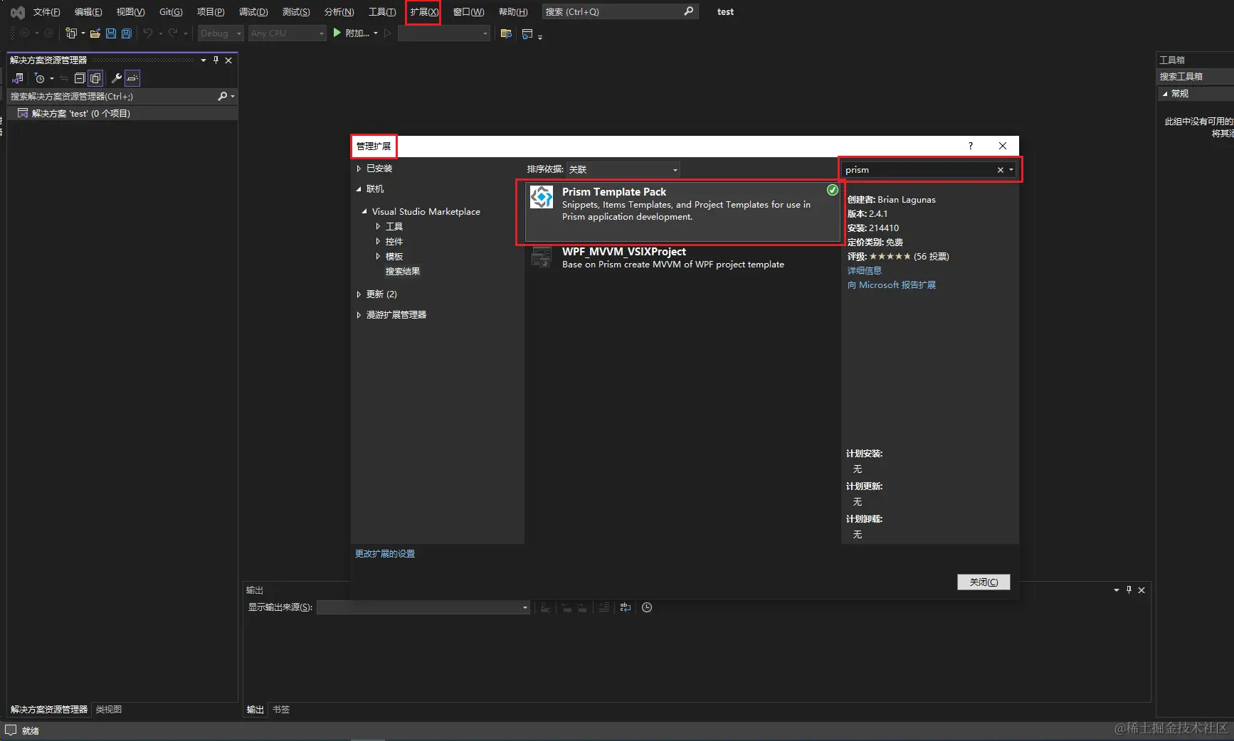Open the Tools menu in menu bar
Screen dimensions: 1234x741
[382, 12]
